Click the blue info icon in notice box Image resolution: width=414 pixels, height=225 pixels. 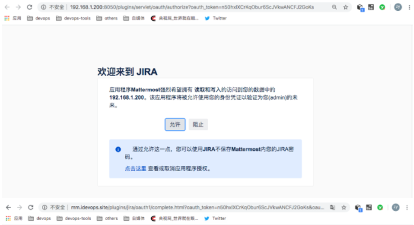(x=118, y=150)
